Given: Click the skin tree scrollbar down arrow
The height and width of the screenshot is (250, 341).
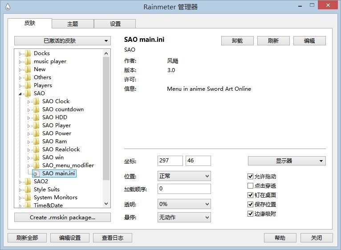Looking at the screenshot, I should click(x=106, y=204).
